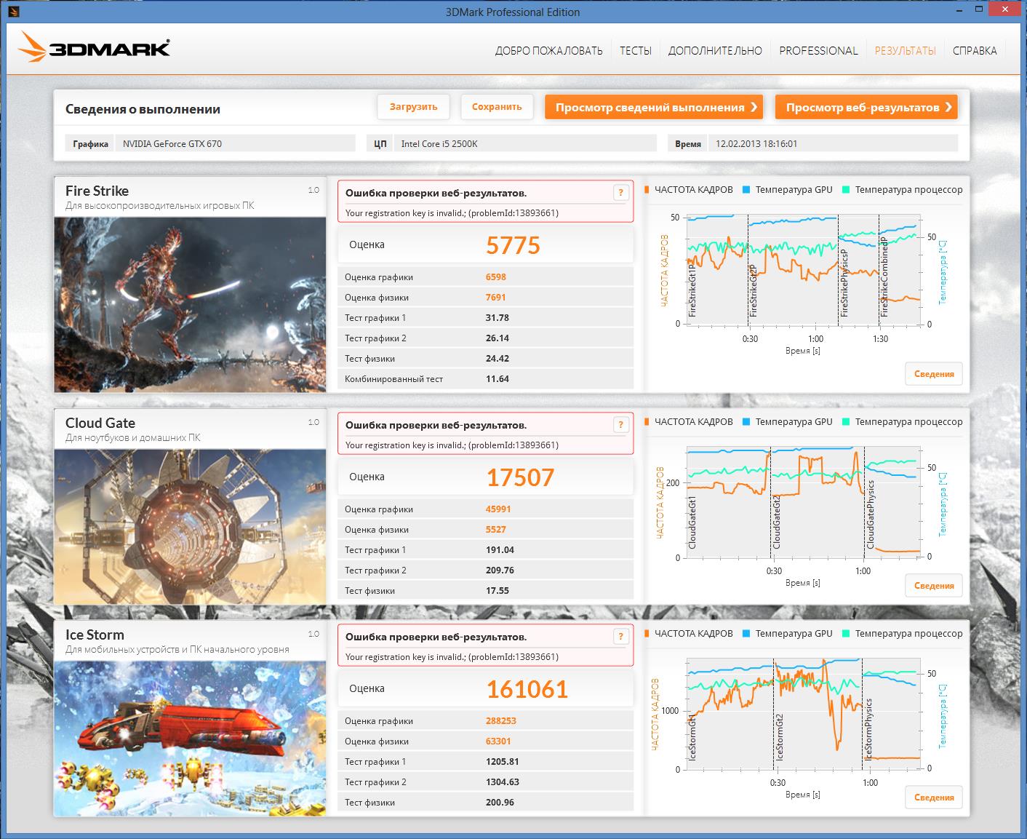Click the help question mark in Fire Strike error
Image resolution: width=1027 pixels, height=839 pixels.
click(x=620, y=193)
